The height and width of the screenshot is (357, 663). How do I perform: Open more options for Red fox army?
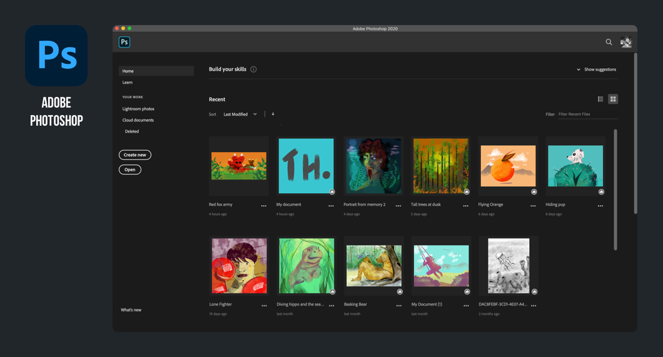point(264,206)
